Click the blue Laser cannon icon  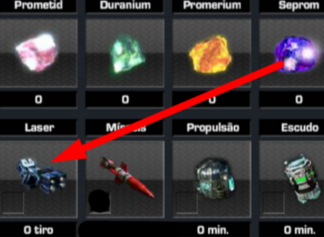[42, 176]
